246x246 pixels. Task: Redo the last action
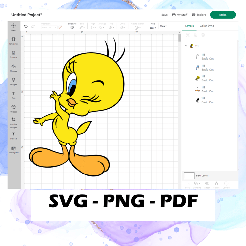click(33, 26)
